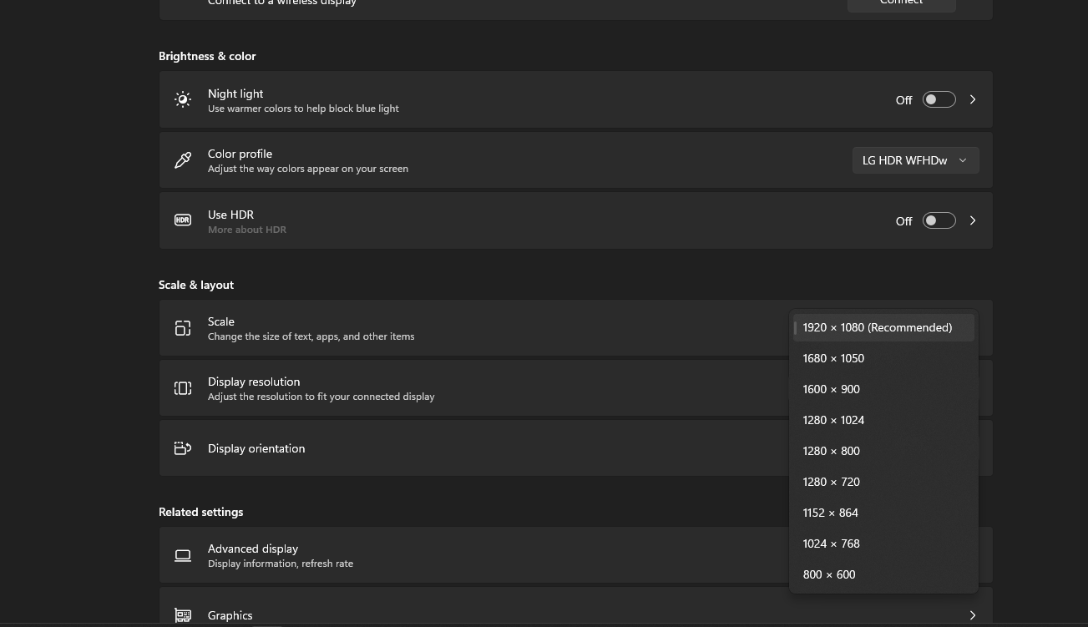Open Graphics settings chevron
Viewport: 1088px width, 627px height.
[x=973, y=615]
